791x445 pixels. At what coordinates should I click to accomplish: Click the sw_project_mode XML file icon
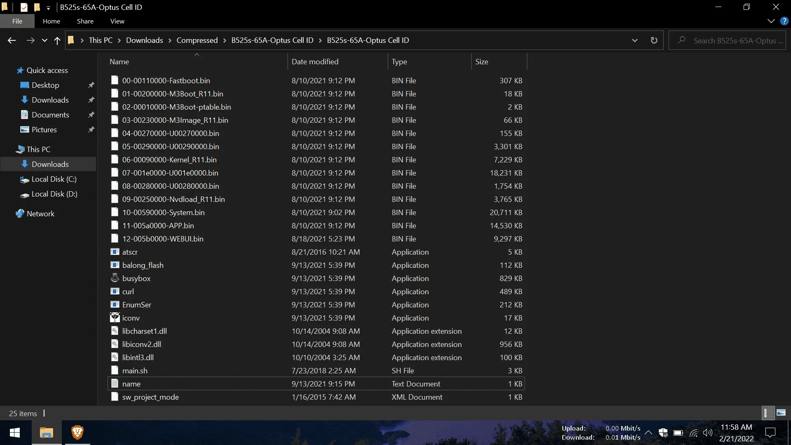point(115,397)
